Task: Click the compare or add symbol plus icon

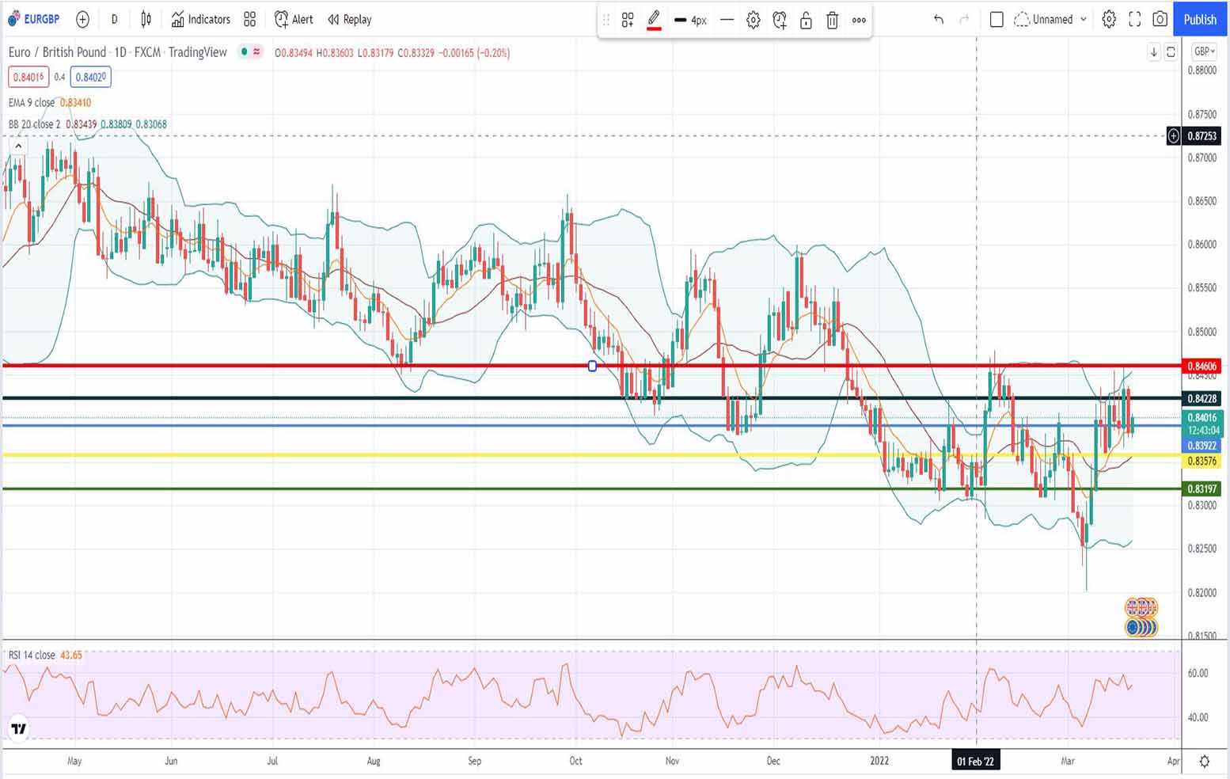Action: (82, 19)
